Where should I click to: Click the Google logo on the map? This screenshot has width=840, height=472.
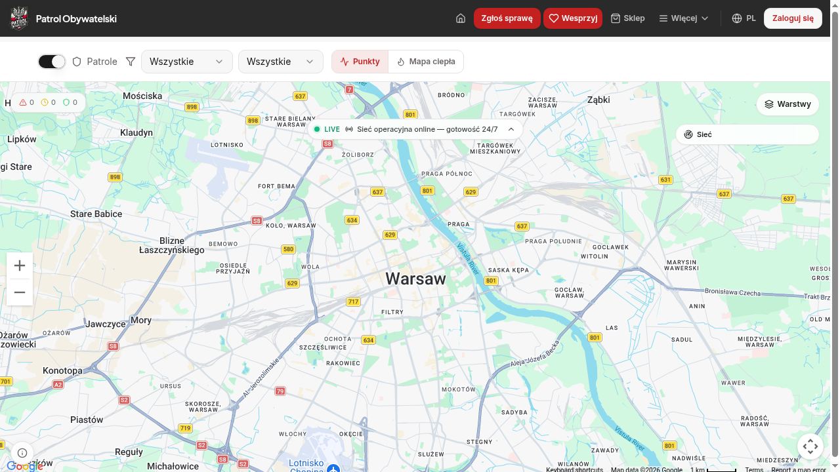point(25,466)
